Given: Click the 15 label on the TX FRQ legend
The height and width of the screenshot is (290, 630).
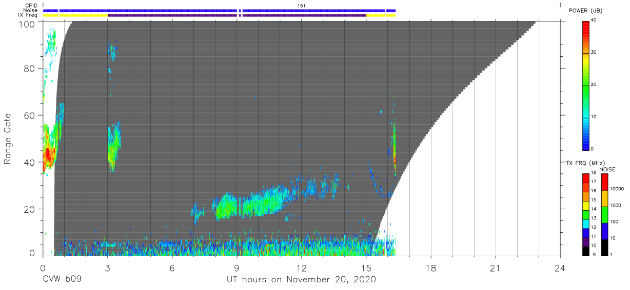Looking at the screenshot, I should click(x=594, y=200).
